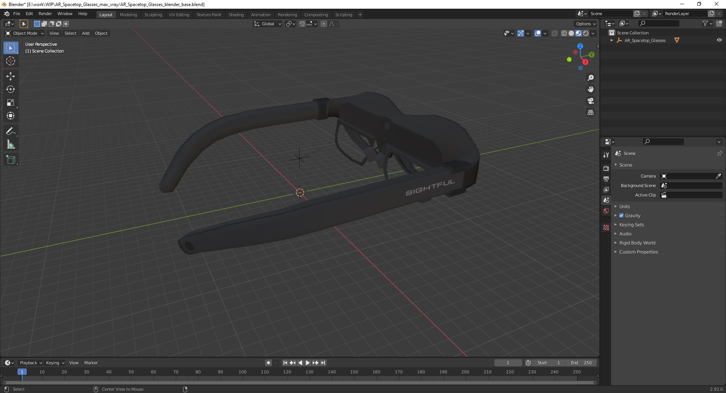This screenshot has height=393, width=726.
Task: Select the Transform tool
Action: point(11,116)
